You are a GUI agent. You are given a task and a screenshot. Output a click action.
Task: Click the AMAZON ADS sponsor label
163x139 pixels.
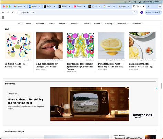[x=12, y=94]
